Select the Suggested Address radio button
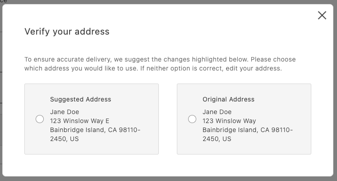Screen dimensions: 337x181 coord(40,119)
